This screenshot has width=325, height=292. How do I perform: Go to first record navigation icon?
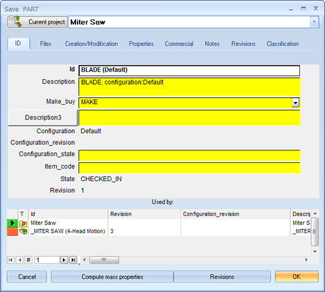point(10,260)
